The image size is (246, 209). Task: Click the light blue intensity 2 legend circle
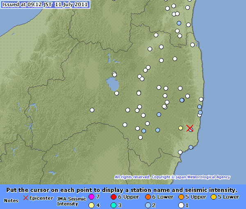(x=148, y=205)
